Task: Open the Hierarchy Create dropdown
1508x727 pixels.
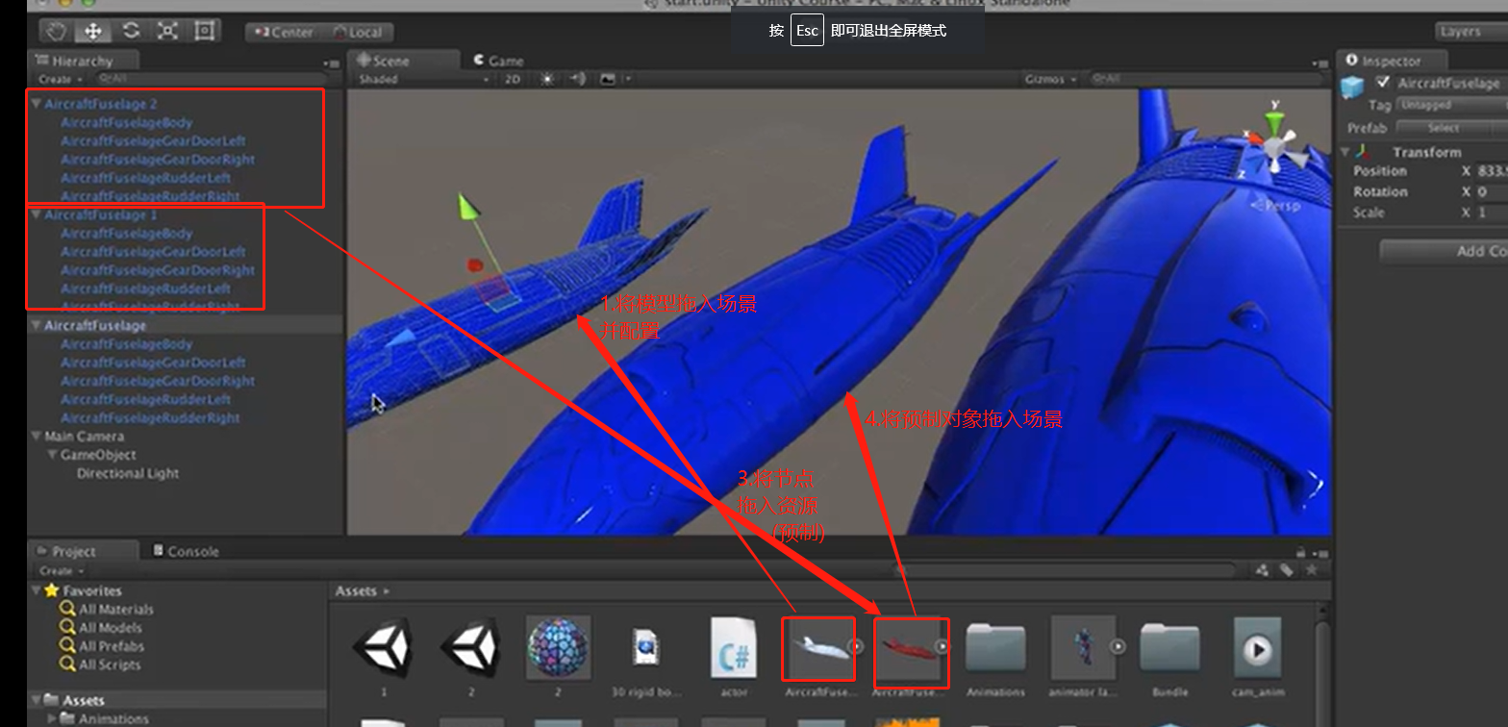Action: [x=60, y=79]
